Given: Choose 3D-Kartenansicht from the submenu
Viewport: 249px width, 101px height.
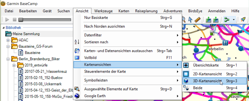Looking at the screenshot, I should click(x=207, y=81).
